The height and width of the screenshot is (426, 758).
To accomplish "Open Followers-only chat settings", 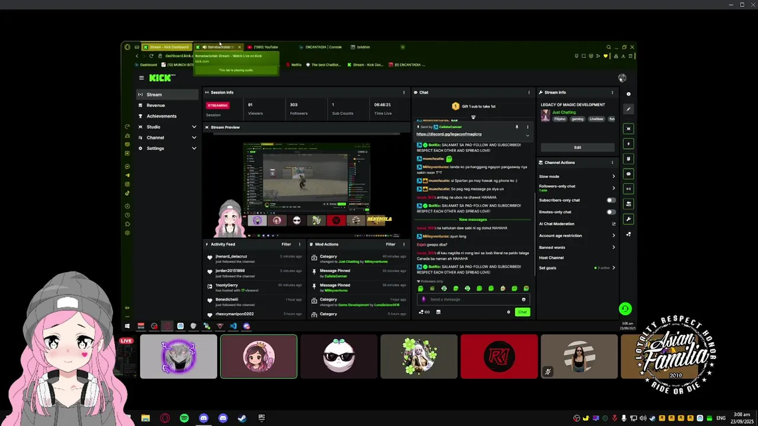I will point(577,188).
